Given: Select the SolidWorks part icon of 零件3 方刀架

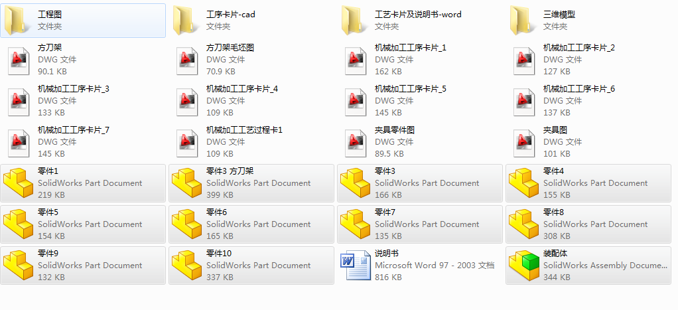Looking at the screenshot, I should (187, 184).
